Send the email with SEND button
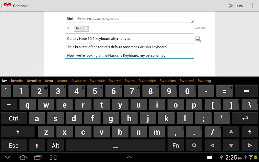 236,6
